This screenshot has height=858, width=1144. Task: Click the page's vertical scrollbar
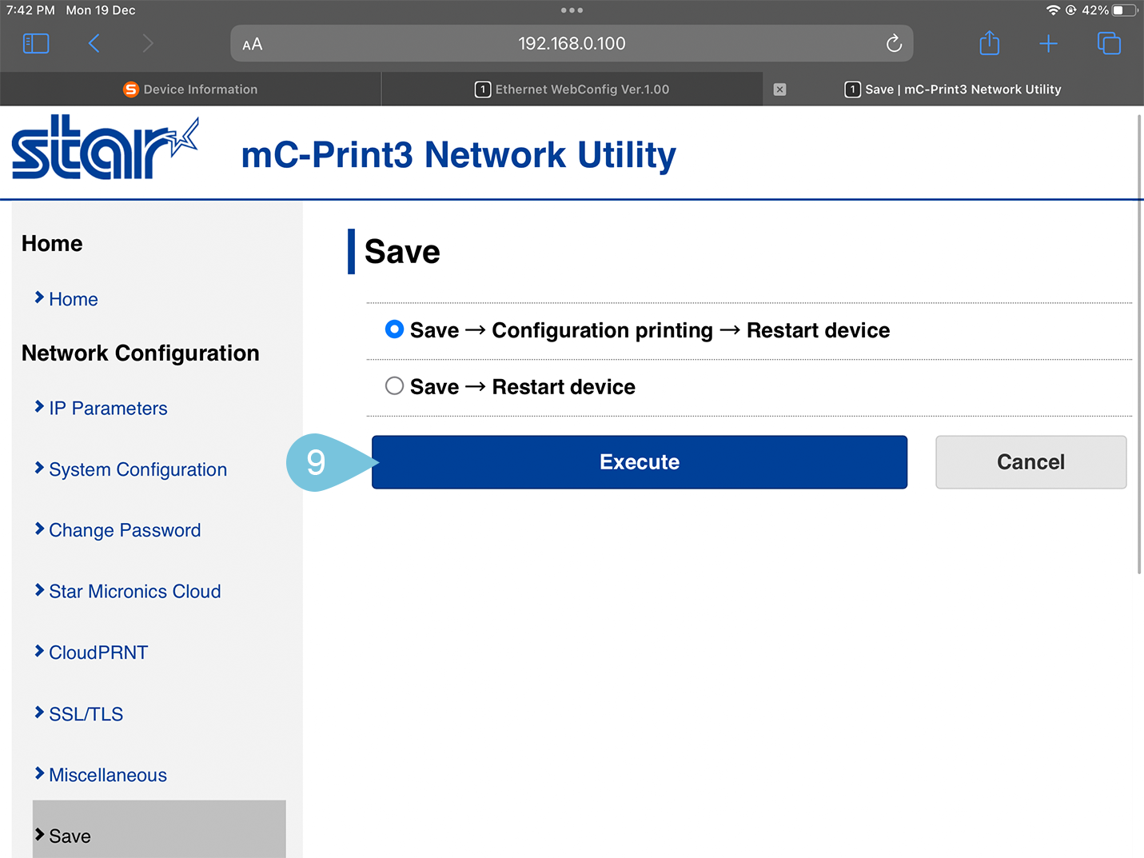[x=1139, y=344]
